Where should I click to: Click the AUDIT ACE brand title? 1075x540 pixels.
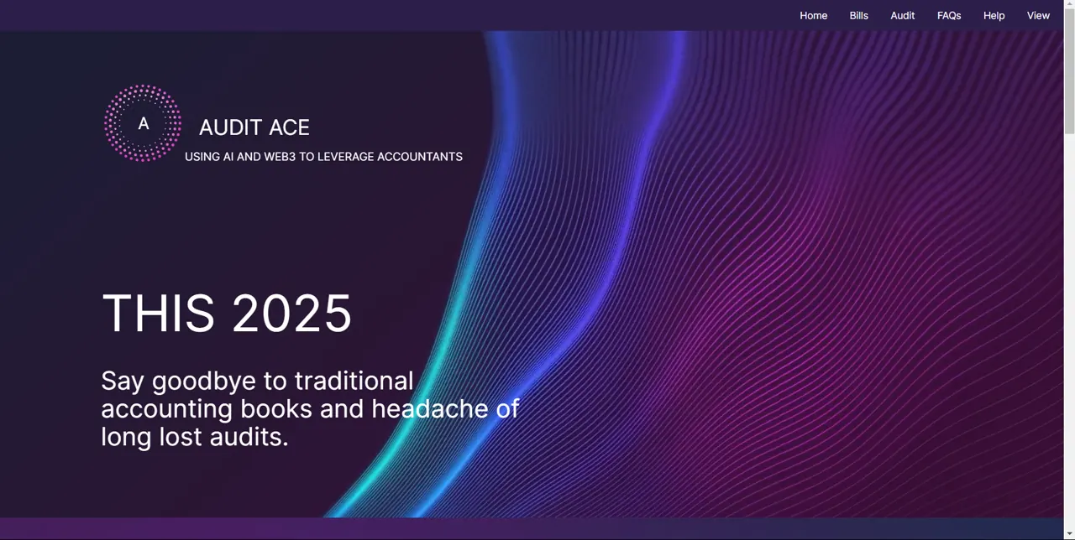(x=254, y=127)
